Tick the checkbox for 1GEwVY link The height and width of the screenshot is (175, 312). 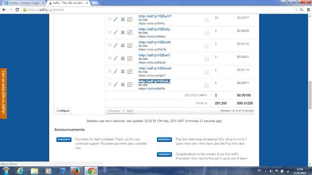(x=110, y=19)
